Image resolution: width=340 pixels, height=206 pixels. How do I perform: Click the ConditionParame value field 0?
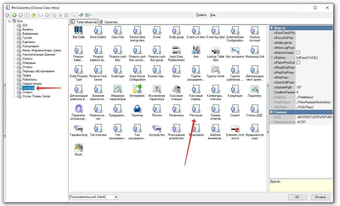[x=314, y=92]
